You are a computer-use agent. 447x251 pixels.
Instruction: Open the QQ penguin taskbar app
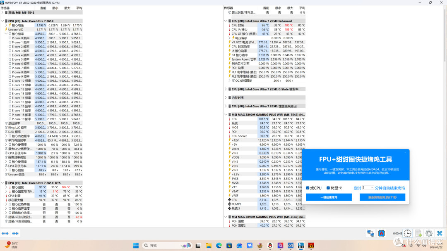(x=270, y=245)
